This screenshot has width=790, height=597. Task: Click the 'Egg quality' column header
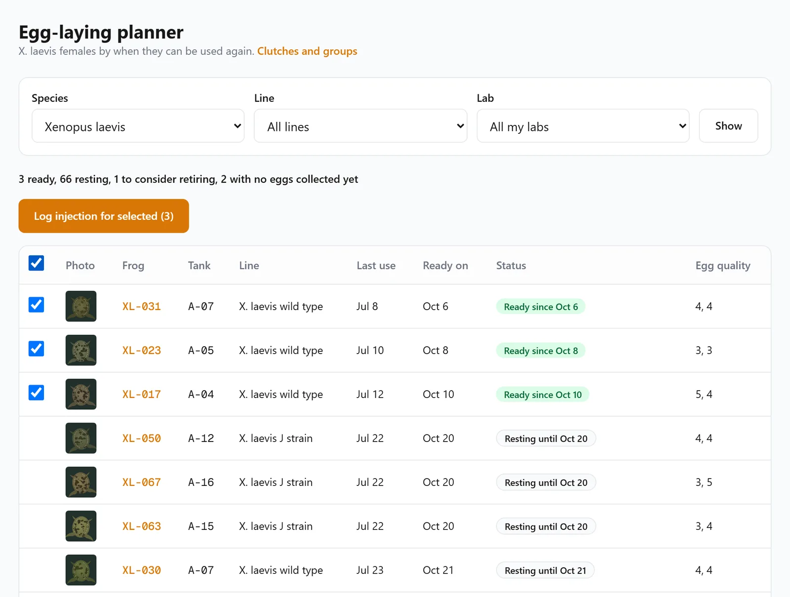pyautogui.click(x=723, y=266)
